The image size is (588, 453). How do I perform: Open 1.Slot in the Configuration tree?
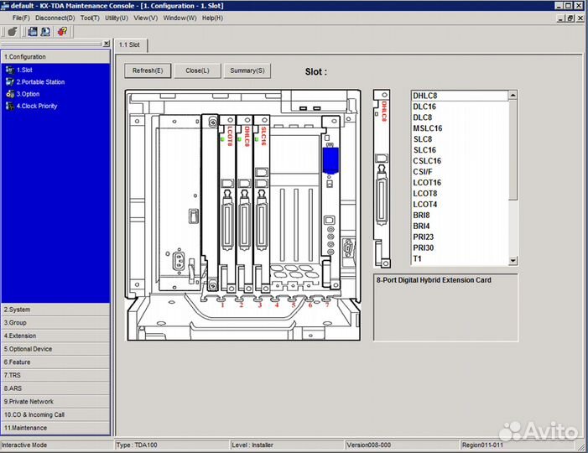click(24, 70)
